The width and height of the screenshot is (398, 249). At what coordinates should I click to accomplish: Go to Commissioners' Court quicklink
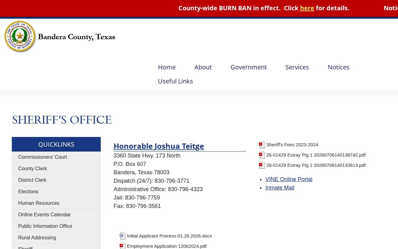[56, 157]
